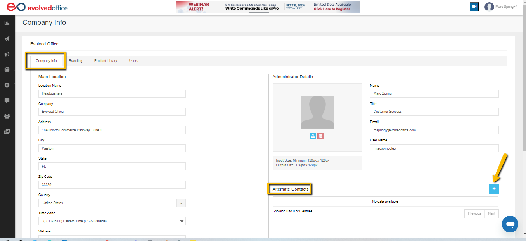Click the blue video camera icon

[x=474, y=7]
